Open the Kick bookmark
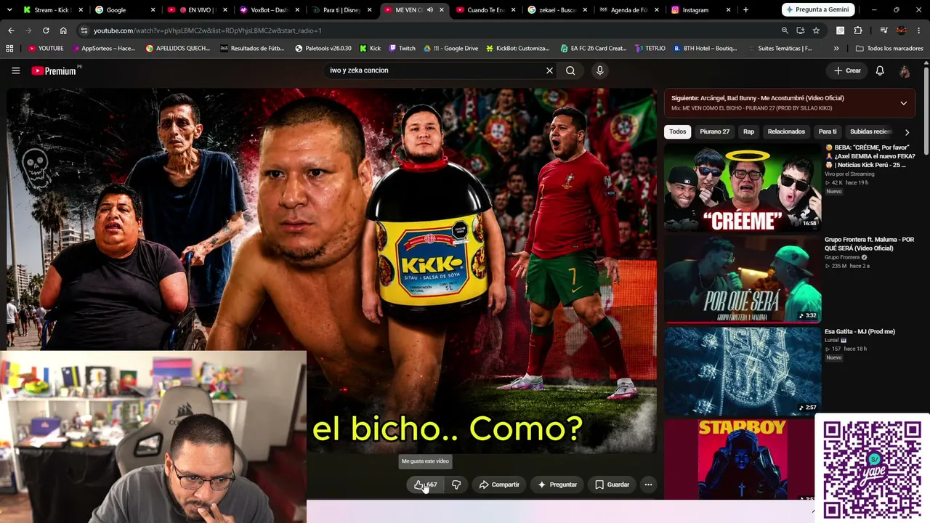Screen dimensions: 930x523 click(370, 49)
